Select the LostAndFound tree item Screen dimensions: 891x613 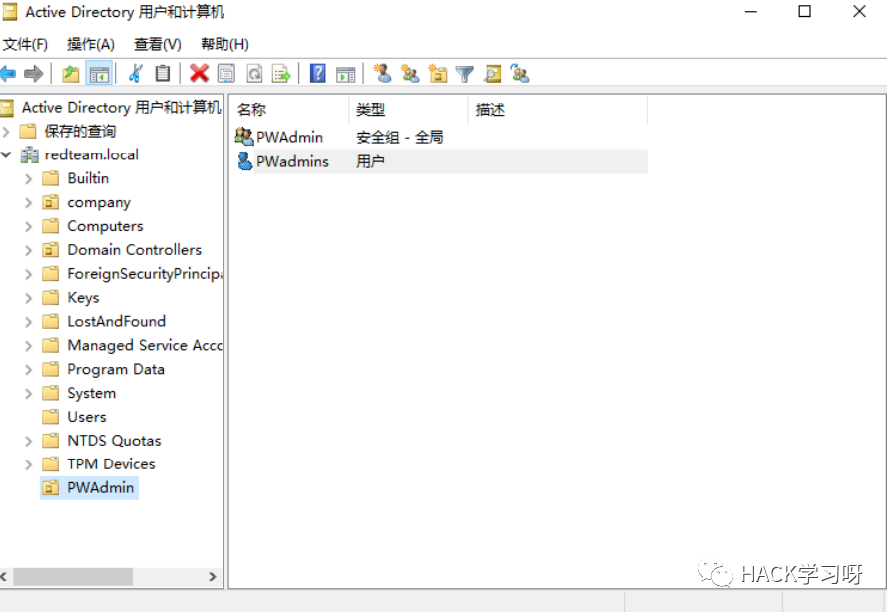pyautogui.click(x=117, y=322)
